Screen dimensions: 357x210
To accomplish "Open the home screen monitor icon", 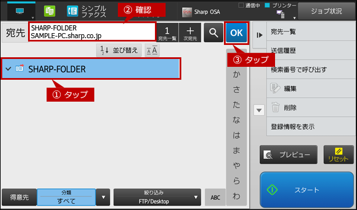I will coord(20,11).
